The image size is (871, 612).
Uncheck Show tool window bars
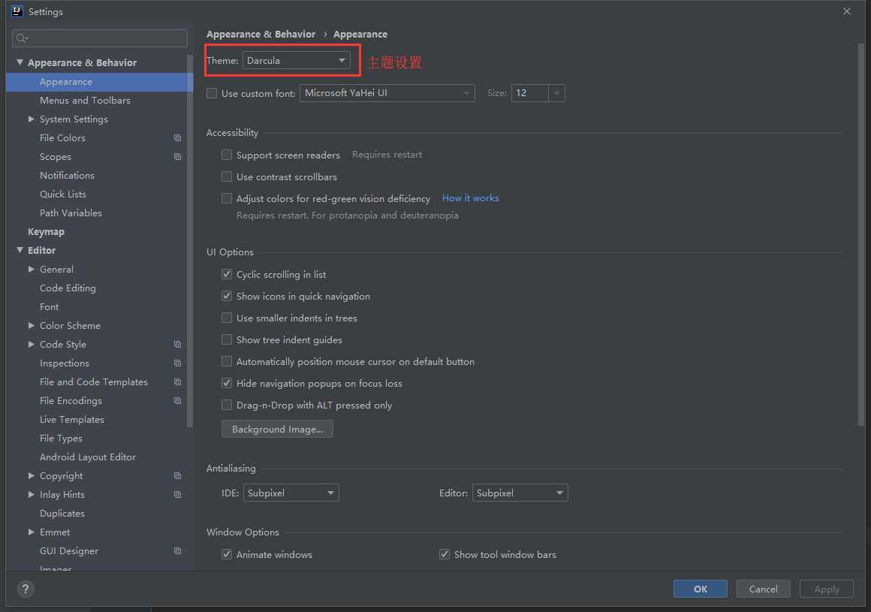pos(445,554)
